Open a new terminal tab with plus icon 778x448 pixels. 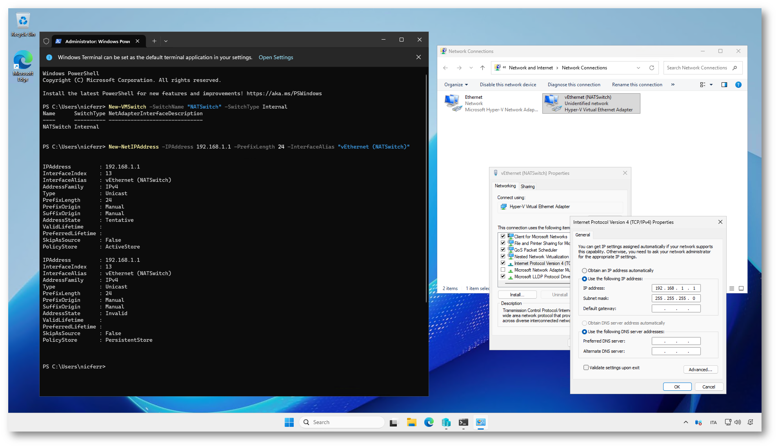pyautogui.click(x=154, y=41)
